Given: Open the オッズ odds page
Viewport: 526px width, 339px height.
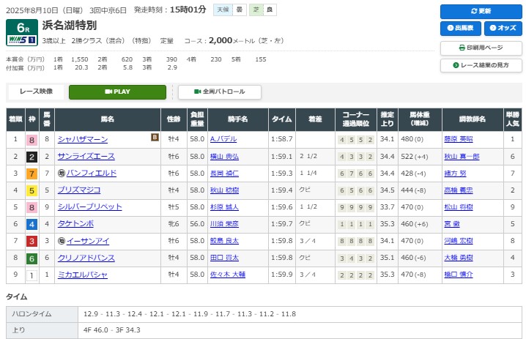Looking at the screenshot, I should pyautogui.click(x=502, y=29).
